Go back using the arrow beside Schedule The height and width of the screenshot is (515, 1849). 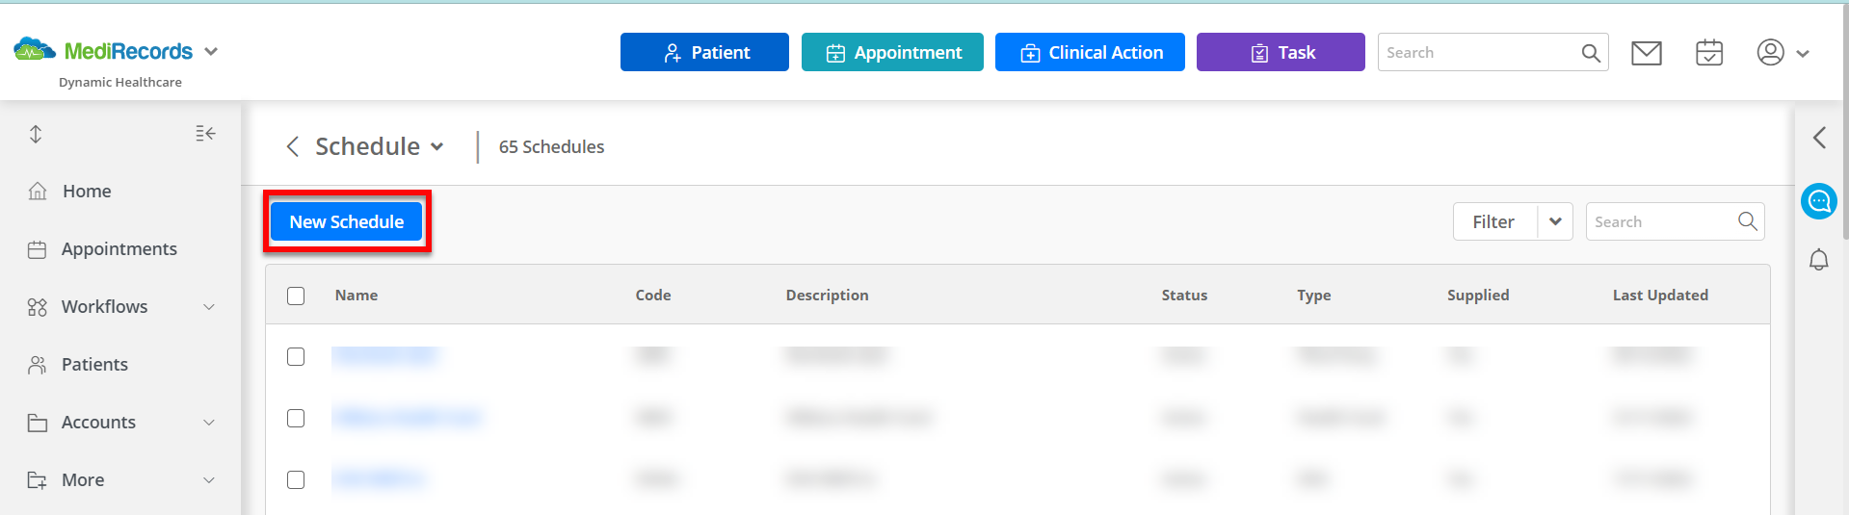(293, 146)
